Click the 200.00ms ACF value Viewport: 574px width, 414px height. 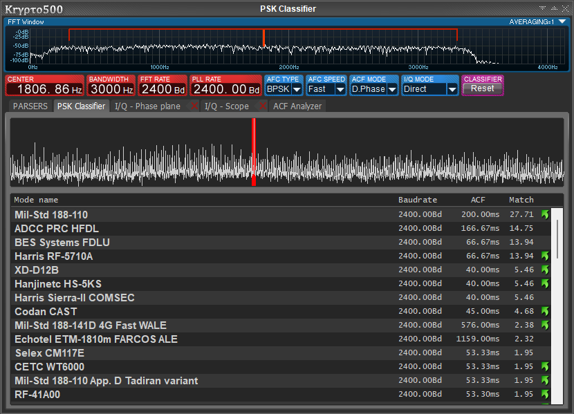480,214
